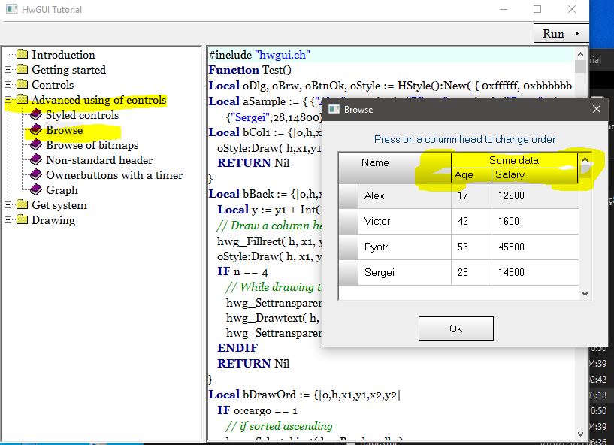
Task: Click the Salary column header
Action: click(x=534, y=175)
